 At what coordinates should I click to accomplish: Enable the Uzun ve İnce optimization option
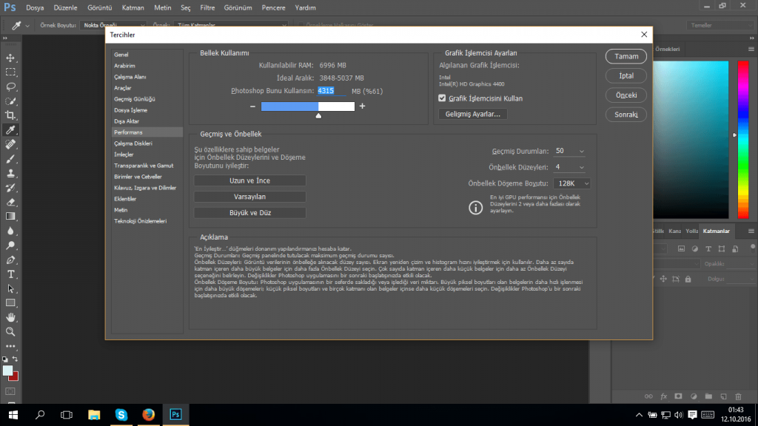[249, 180]
